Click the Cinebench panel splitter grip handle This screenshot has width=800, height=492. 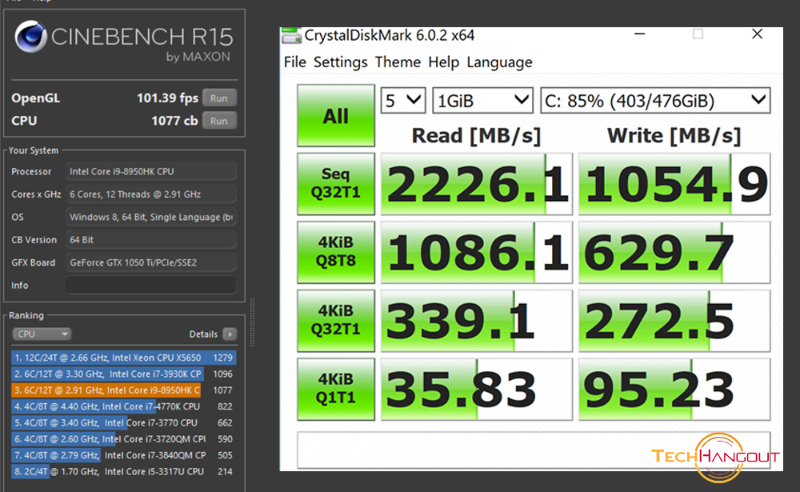(252, 322)
